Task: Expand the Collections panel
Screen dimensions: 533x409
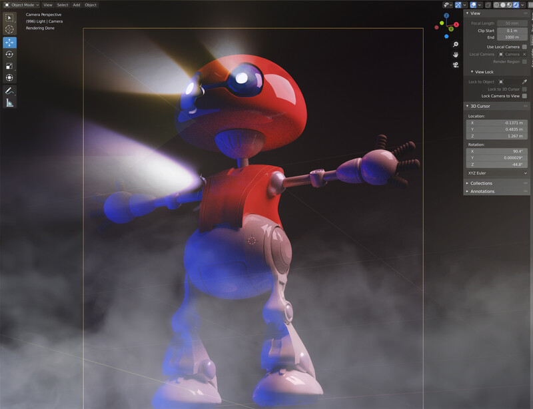Action: [468, 183]
